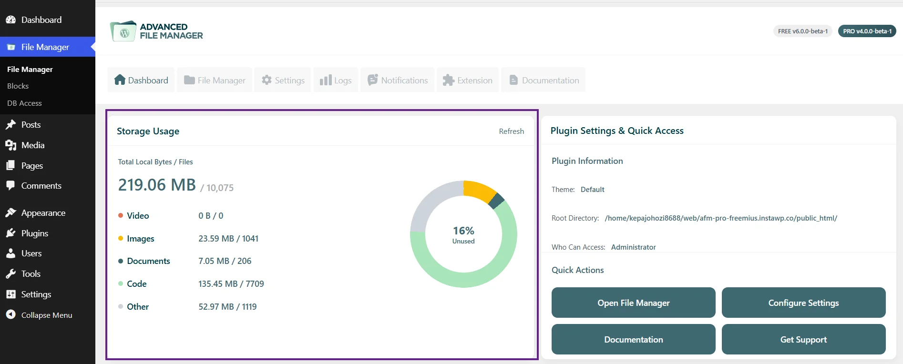Viewport: 903px width, 364px height.
Task: Open DB Access submenu item
Action: pyautogui.click(x=24, y=103)
